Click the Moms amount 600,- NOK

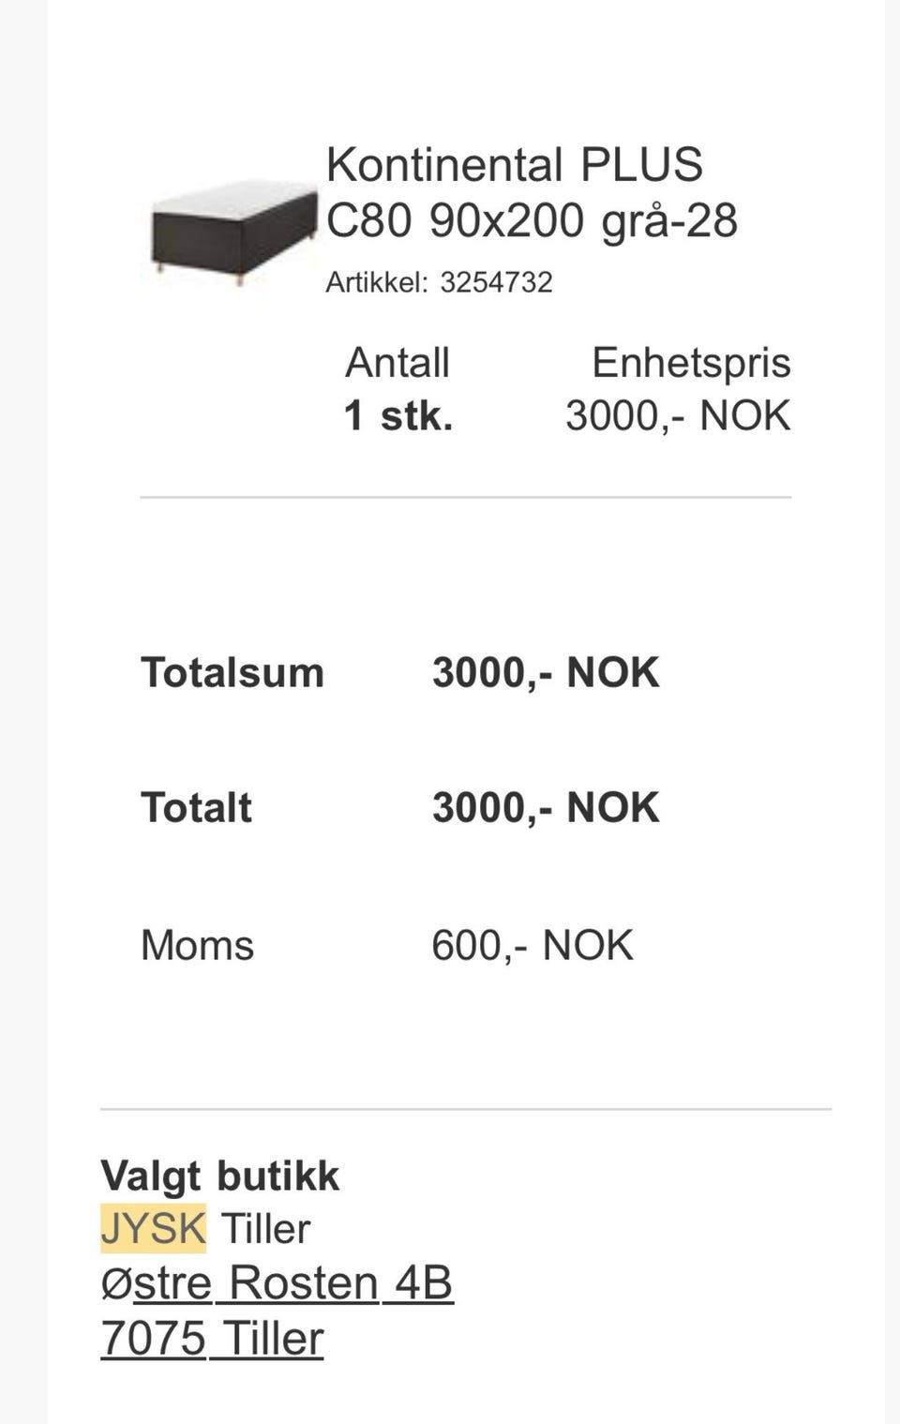[x=532, y=945]
